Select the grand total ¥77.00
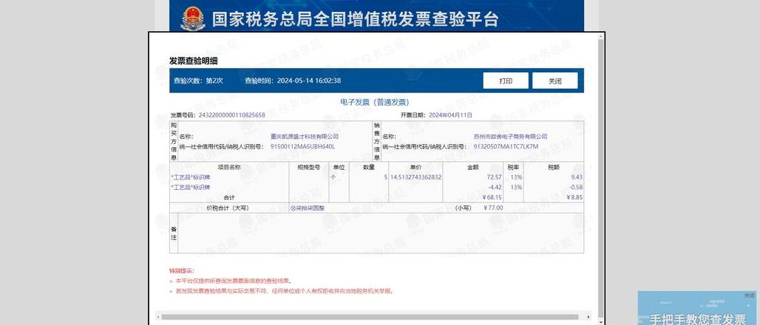 tap(493, 208)
